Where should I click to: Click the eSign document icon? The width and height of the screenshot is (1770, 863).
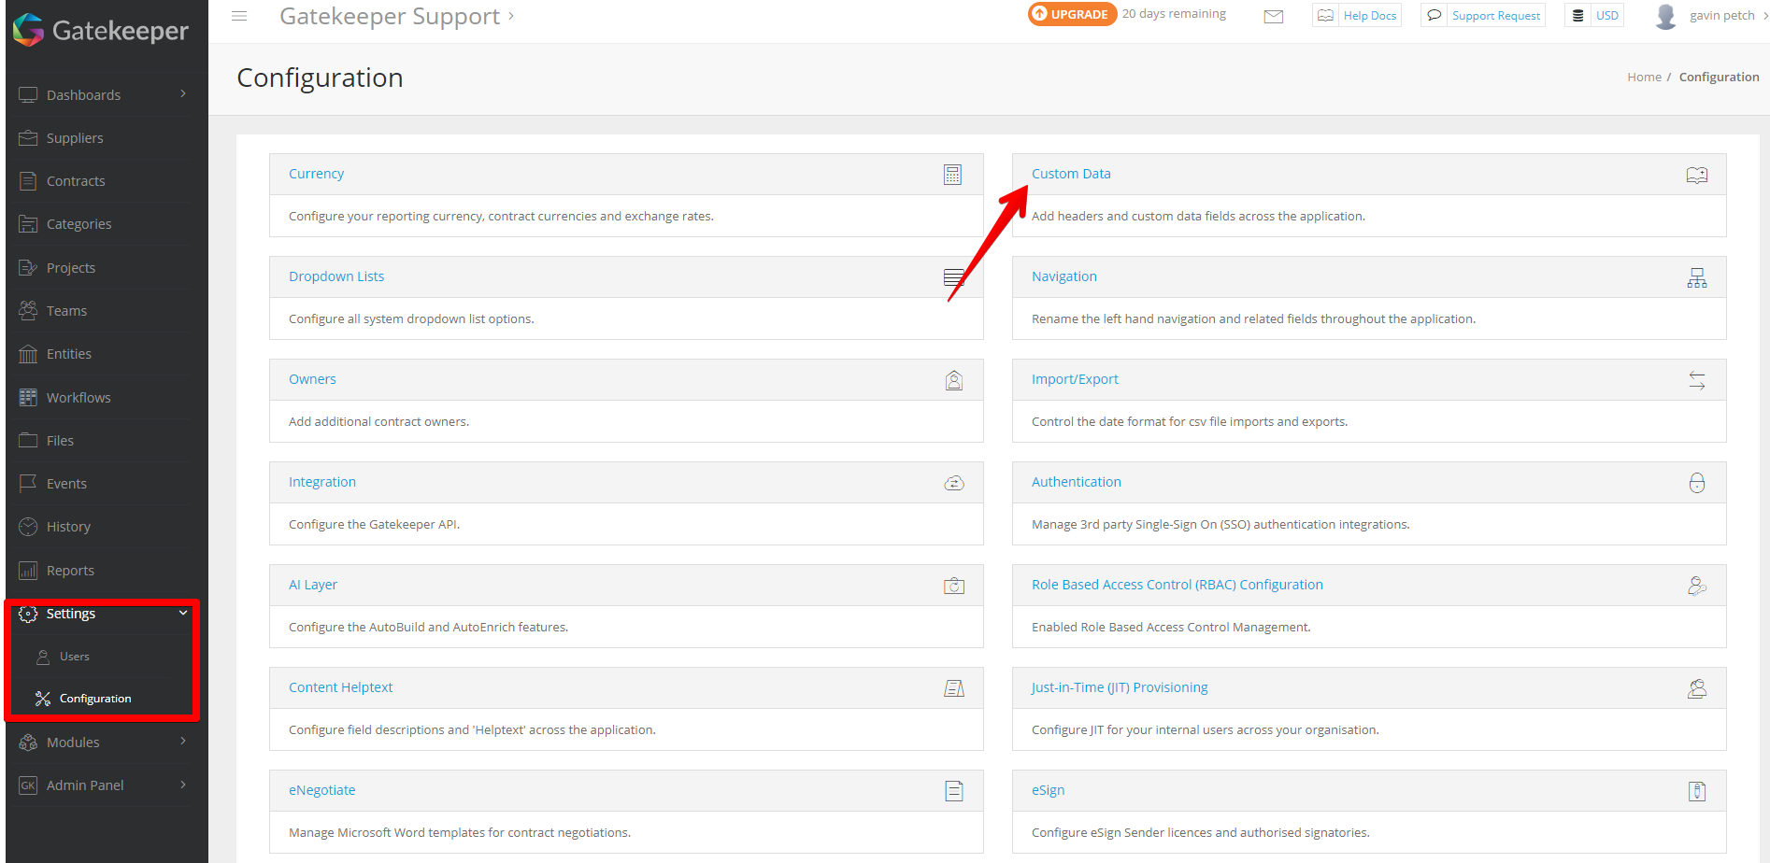coord(1697,791)
